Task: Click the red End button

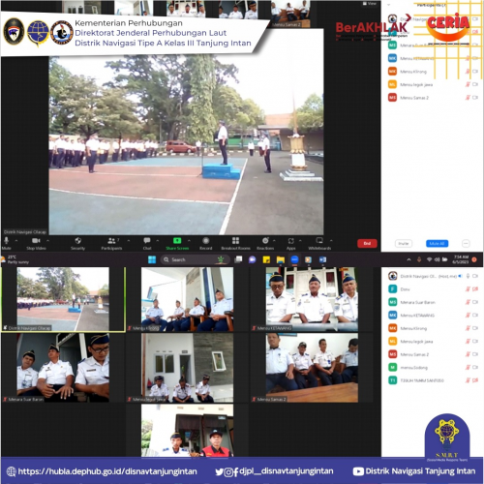Action: [x=367, y=243]
